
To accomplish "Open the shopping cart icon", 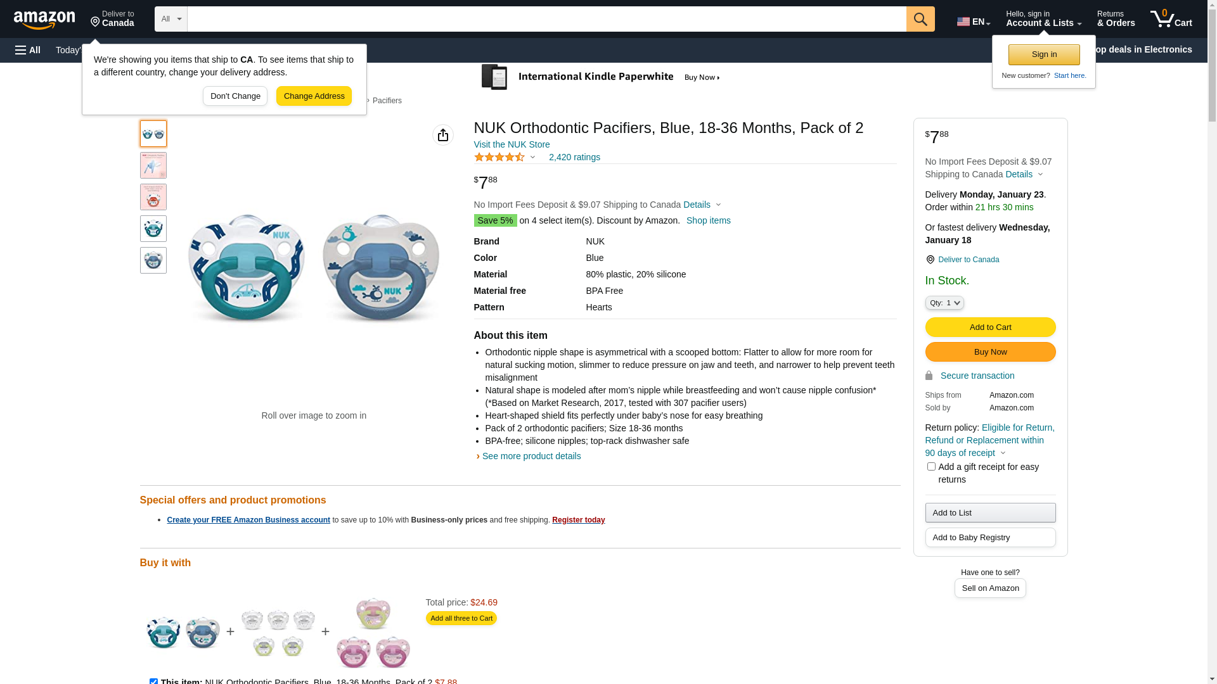I will tap(1171, 19).
